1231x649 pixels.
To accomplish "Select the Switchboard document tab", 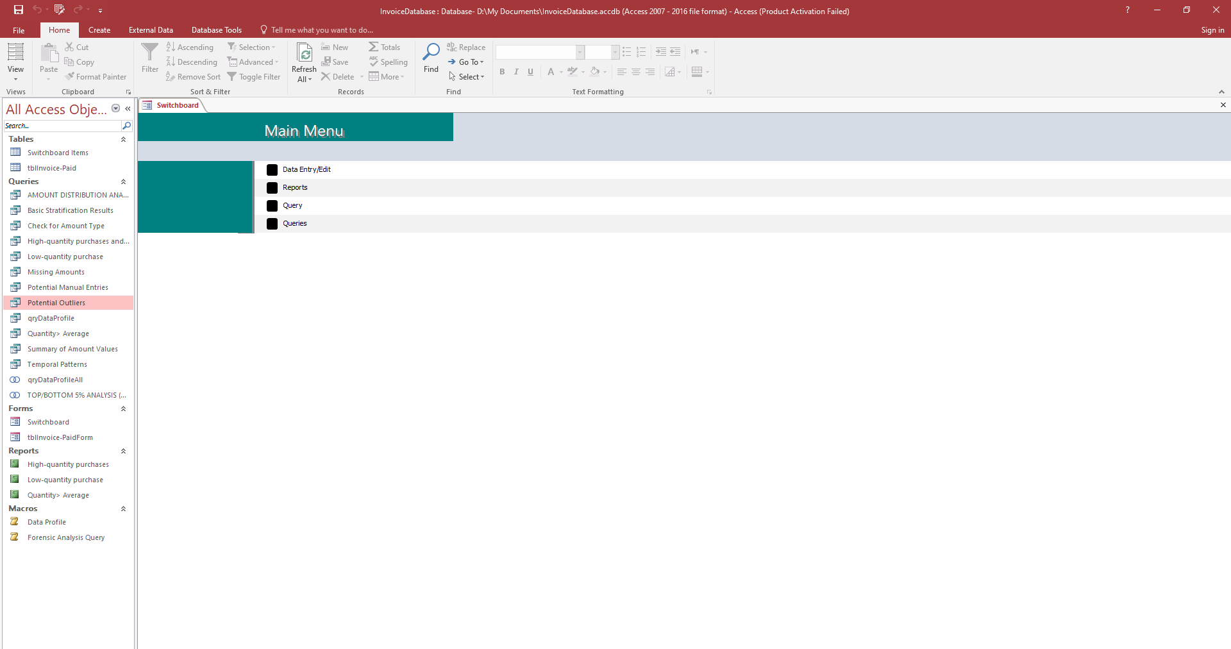I will pos(172,105).
